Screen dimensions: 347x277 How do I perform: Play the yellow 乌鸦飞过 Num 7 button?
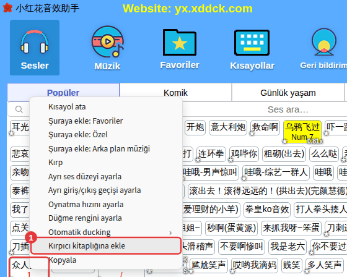click(302, 131)
